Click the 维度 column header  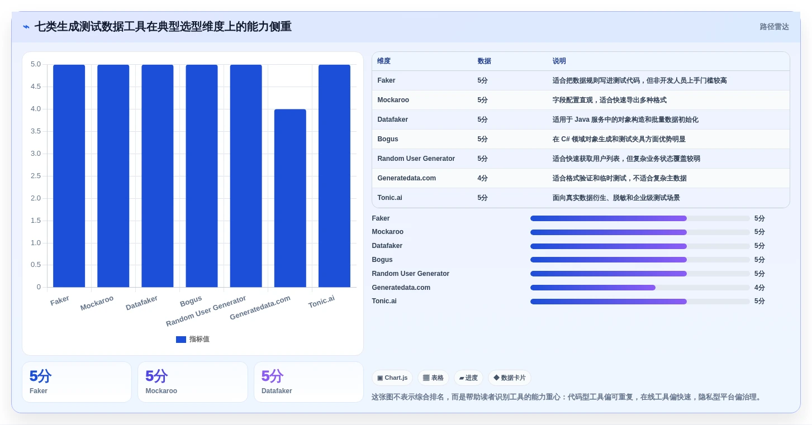384,61
